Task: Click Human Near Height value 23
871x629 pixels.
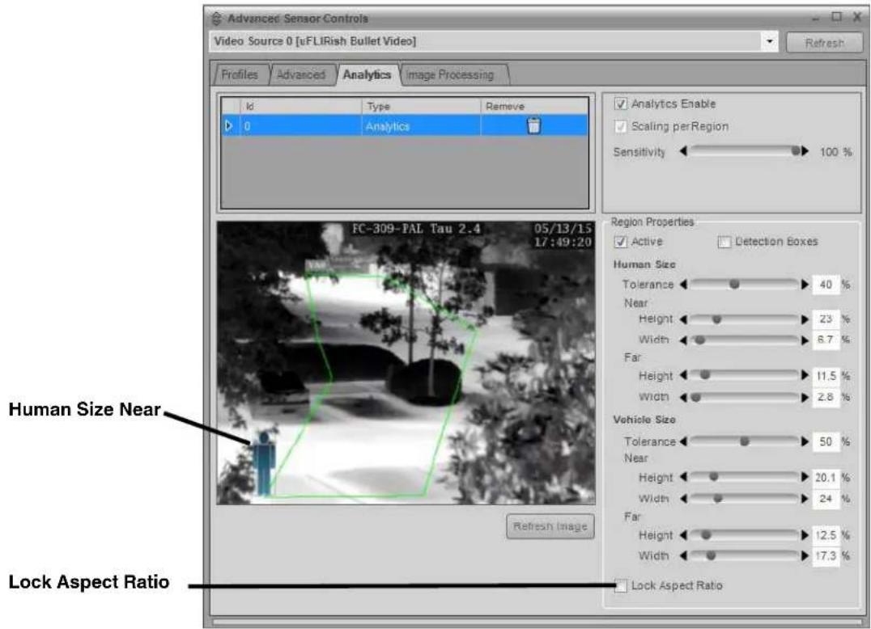Action: tap(826, 319)
